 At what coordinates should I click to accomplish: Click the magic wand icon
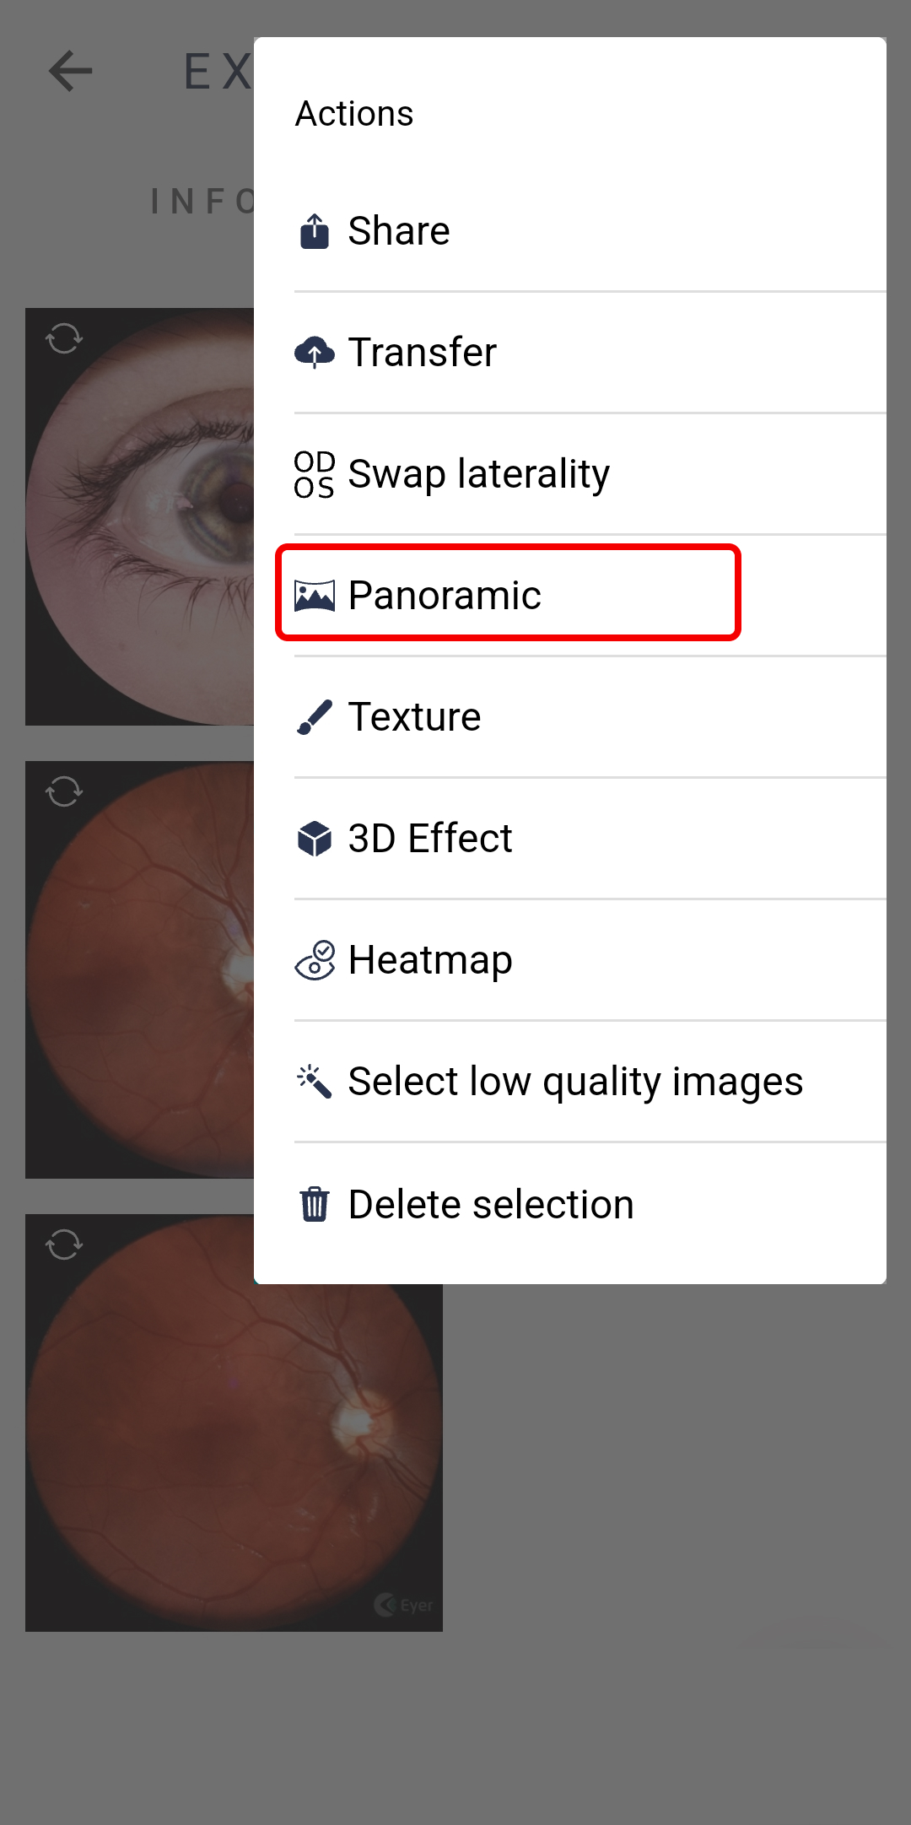pyautogui.click(x=314, y=1082)
